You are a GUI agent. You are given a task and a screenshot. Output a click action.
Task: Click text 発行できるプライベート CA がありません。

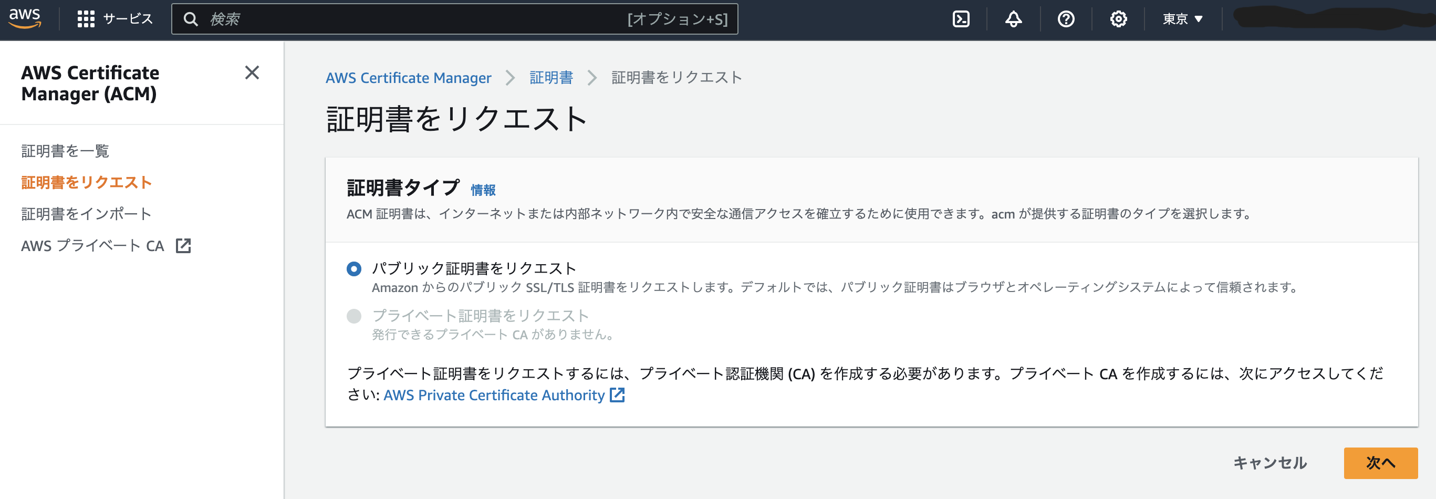(494, 335)
